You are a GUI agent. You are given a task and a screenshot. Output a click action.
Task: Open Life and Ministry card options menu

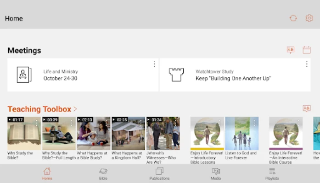[x=154, y=64]
